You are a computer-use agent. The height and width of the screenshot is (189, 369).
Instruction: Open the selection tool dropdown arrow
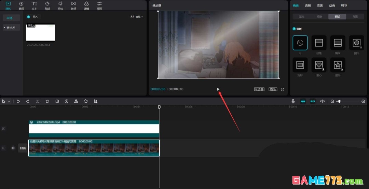pos(9,102)
